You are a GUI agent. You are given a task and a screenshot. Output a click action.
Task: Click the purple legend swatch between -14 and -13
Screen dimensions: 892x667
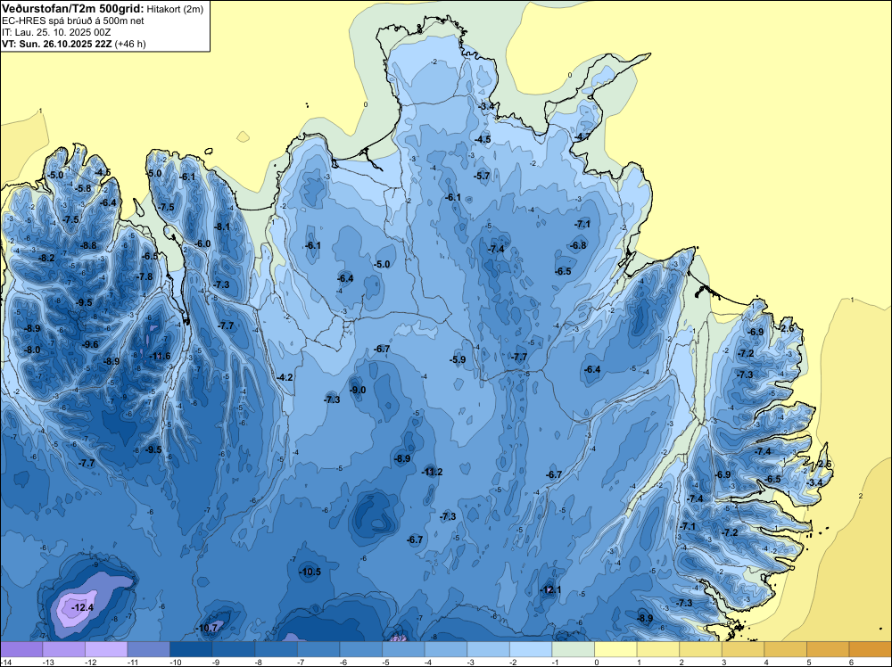(x=21, y=649)
